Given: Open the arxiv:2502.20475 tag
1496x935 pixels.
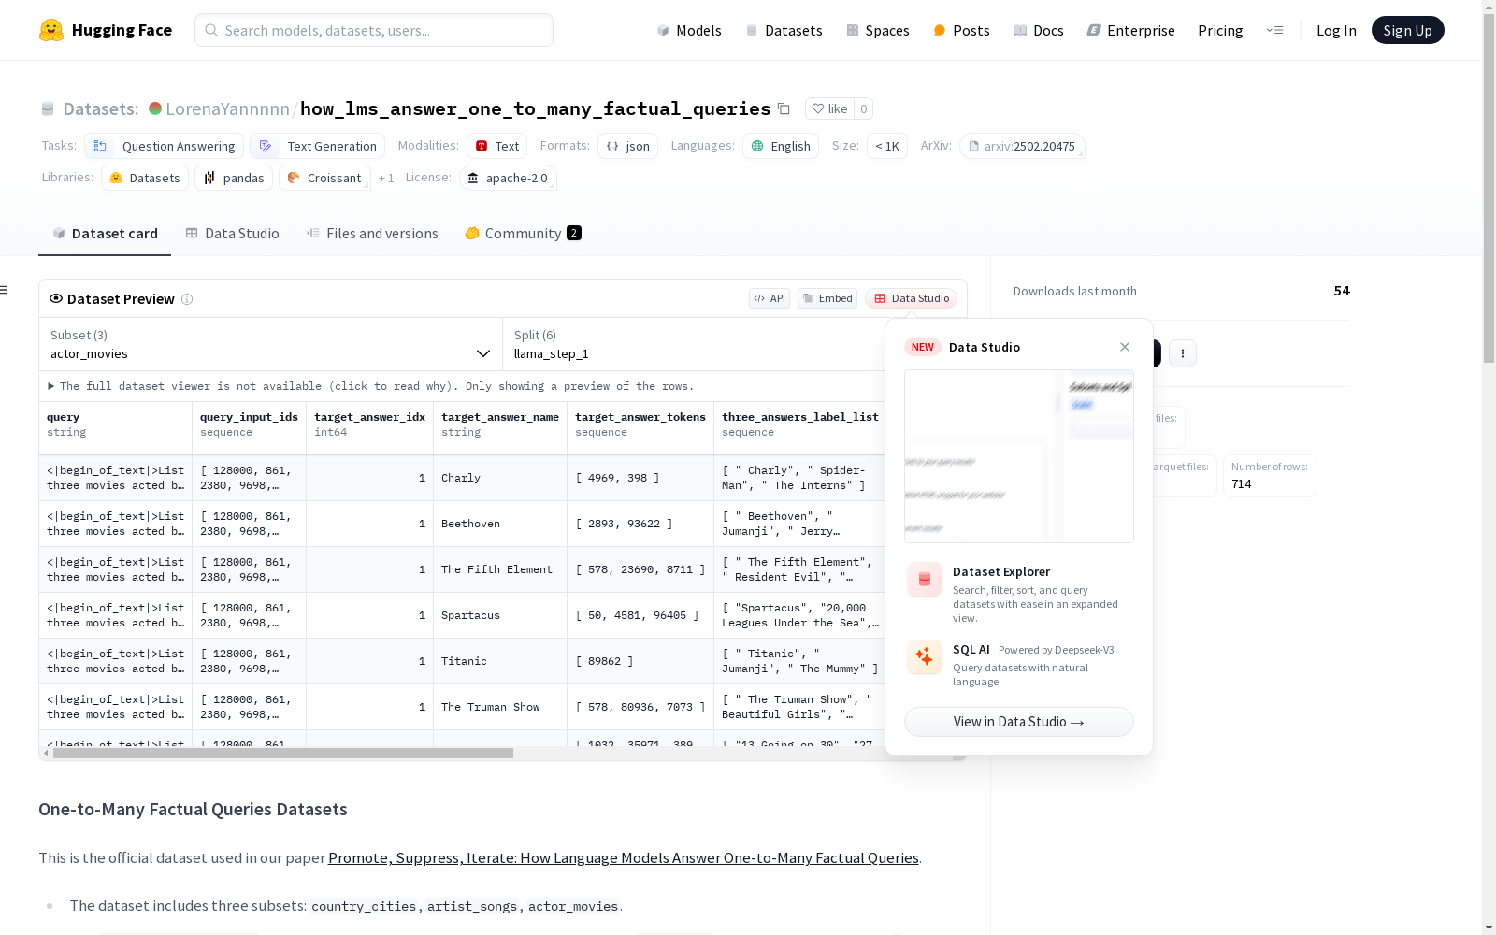Looking at the screenshot, I should coord(1022,146).
